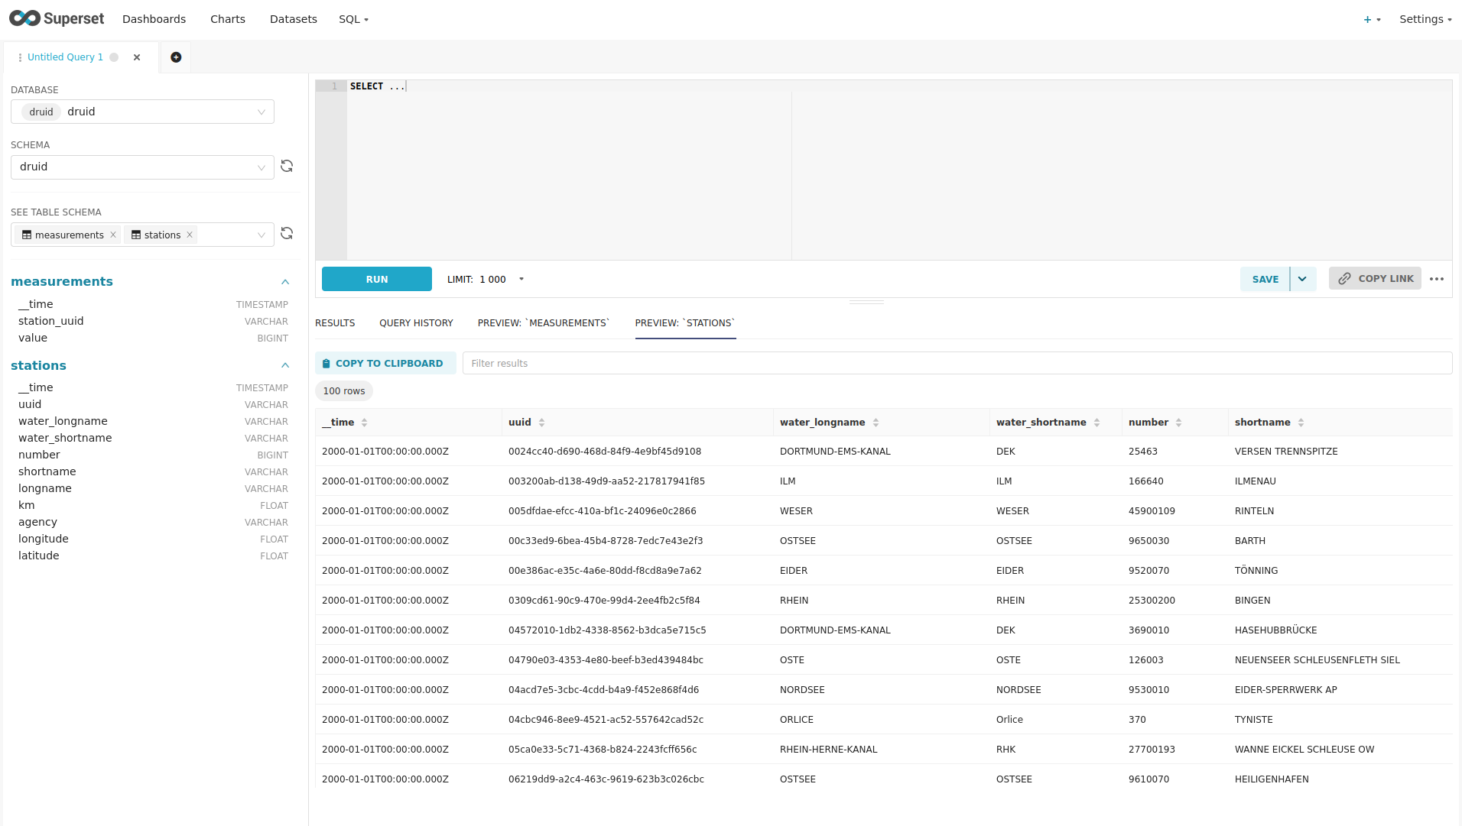
Task: Refresh the schema list
Action: [287, 167]
